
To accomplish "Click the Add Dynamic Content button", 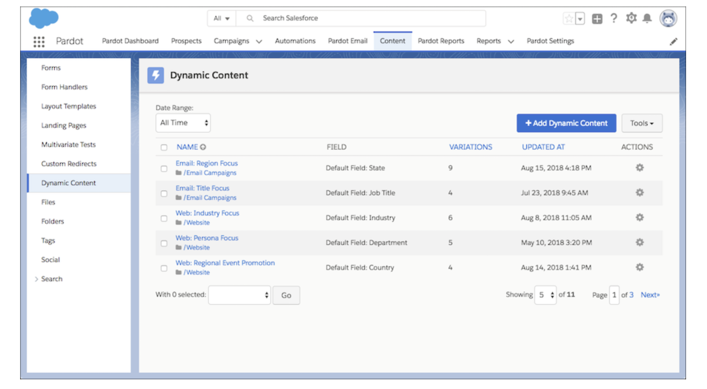I will (566, 123).
